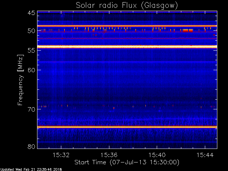The image size is (228, 171).
Task: Click the 55 MHz frequency axis label
Action: 31,51
